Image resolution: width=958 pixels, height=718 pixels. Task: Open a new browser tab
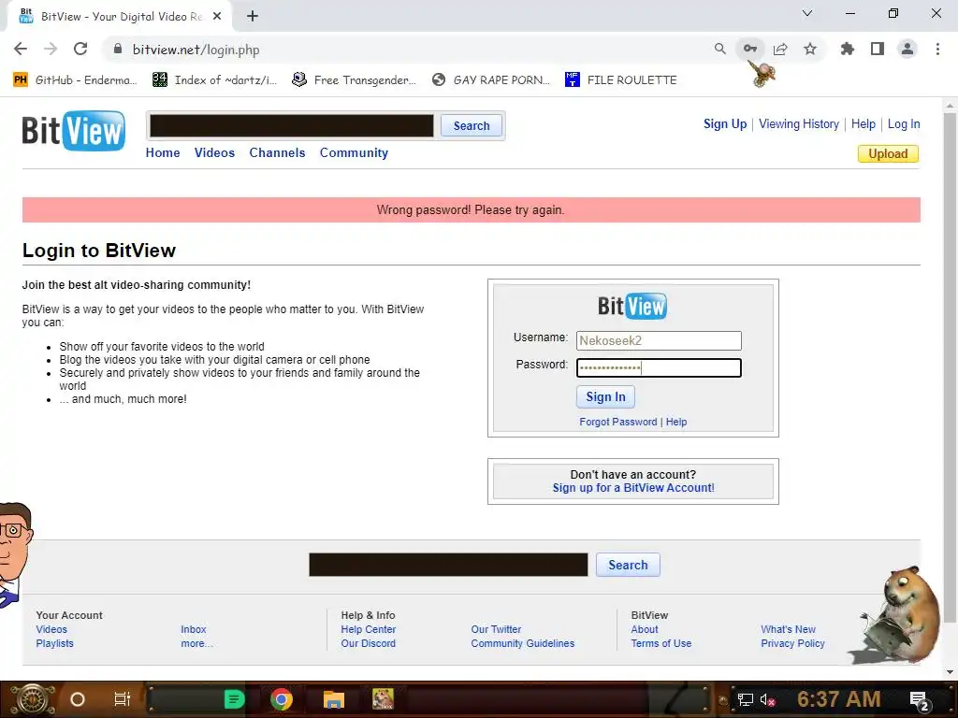pyautogui.click(x=253, y=16)
